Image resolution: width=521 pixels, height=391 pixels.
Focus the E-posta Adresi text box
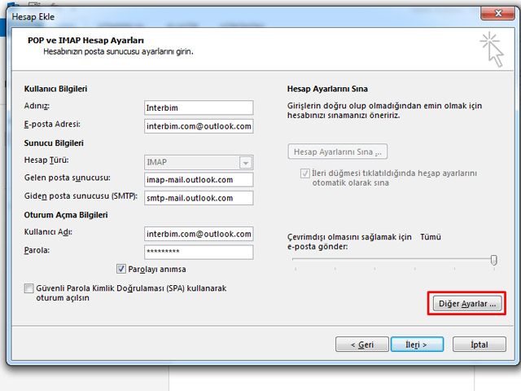point(199,126)
